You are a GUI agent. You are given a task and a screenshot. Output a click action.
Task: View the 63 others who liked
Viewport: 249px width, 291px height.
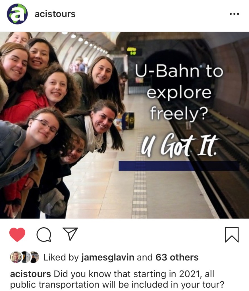(x=177, y=257)
